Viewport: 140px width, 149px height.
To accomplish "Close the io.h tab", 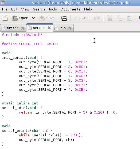I will [x=70, y=28].
